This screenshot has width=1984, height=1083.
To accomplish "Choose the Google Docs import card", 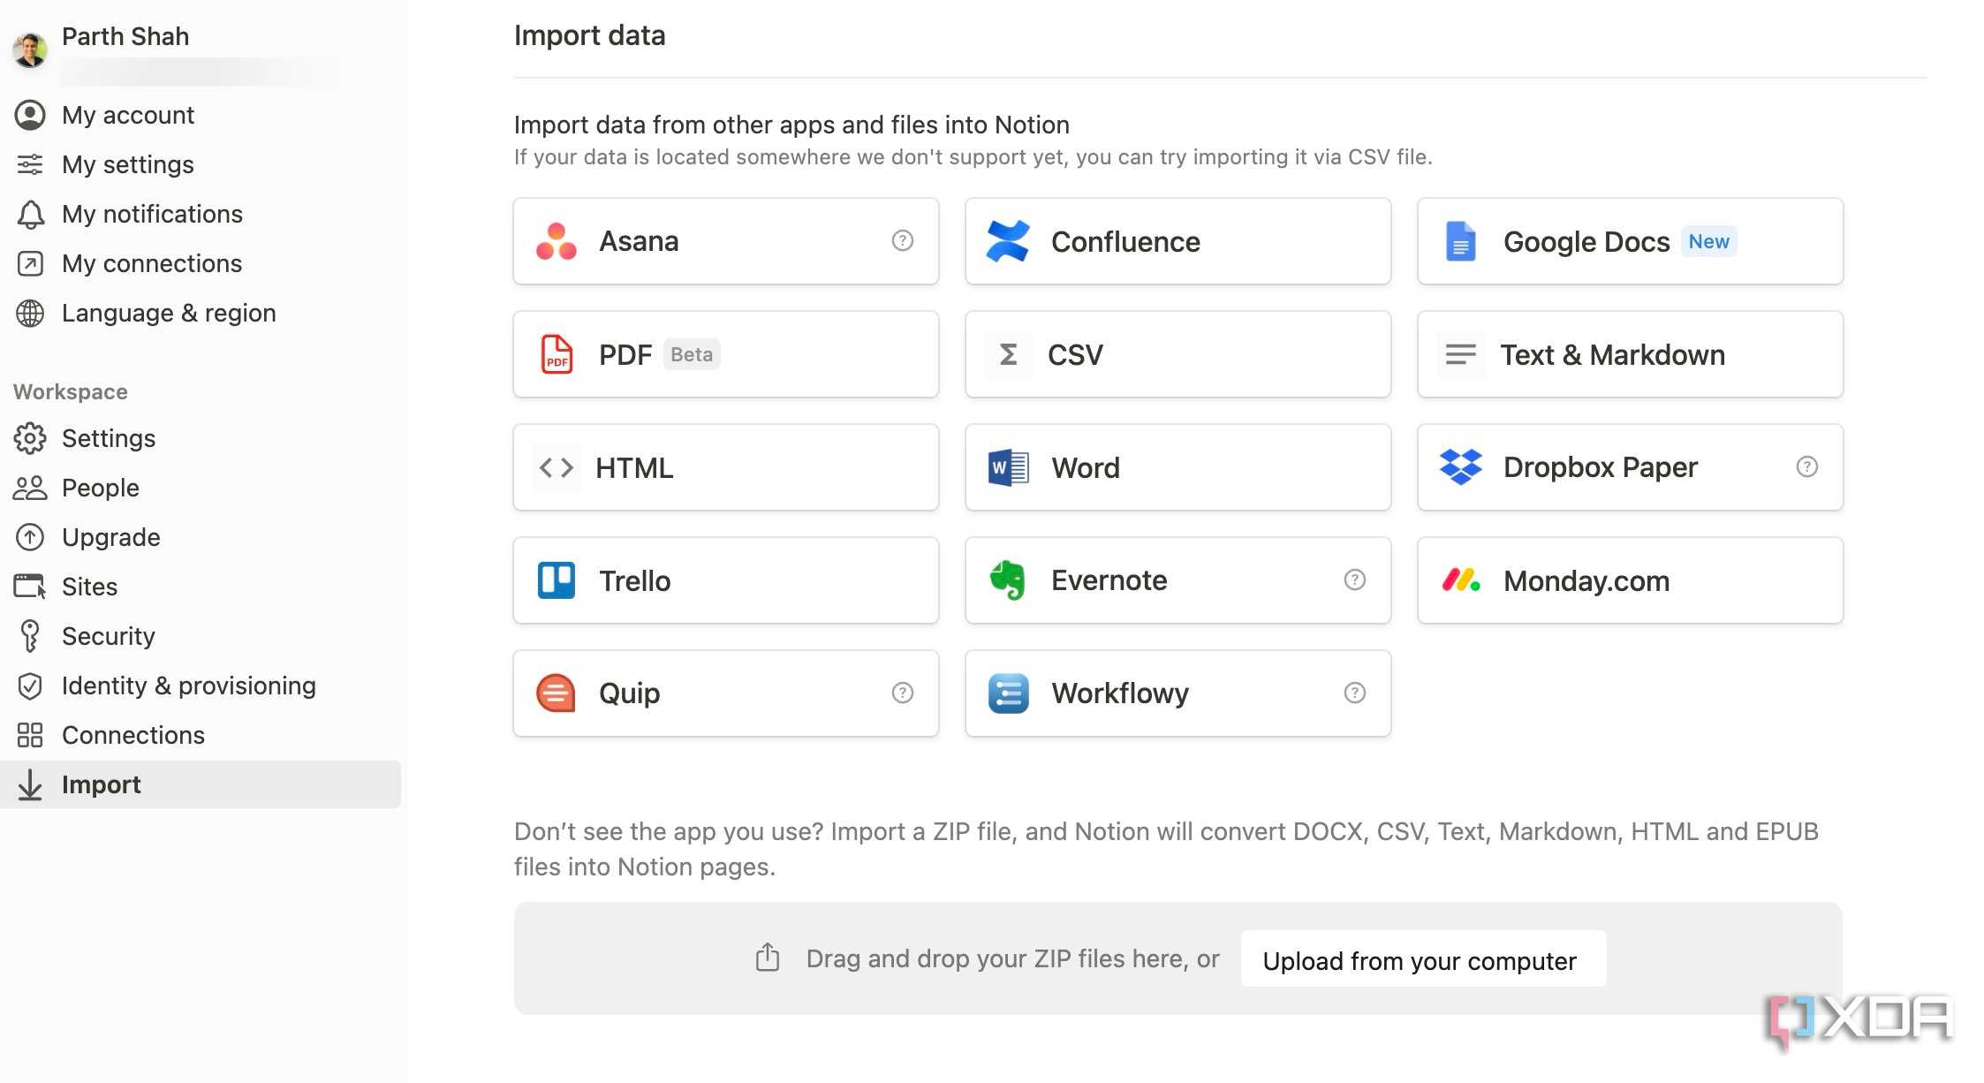I will (x=1631, y=241).
